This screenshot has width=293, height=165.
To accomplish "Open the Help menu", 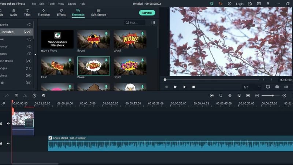I will (82, 4).
